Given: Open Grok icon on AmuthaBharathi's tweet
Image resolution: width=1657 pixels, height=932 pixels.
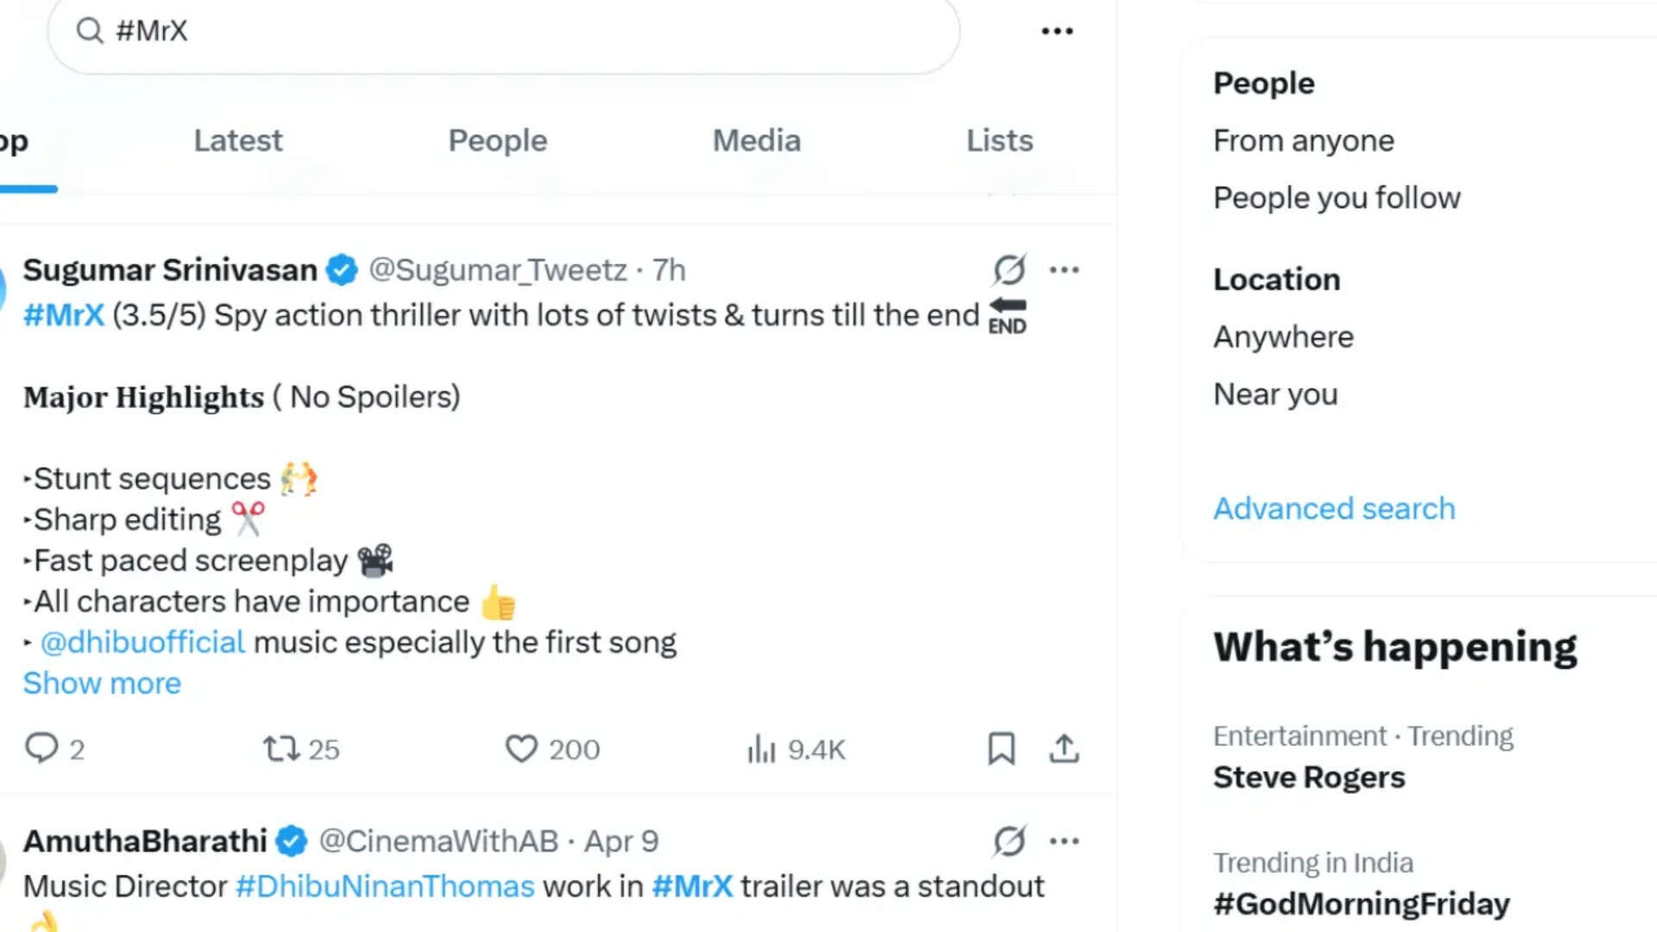Looking at the screenshot, I should click(1009, 841).
